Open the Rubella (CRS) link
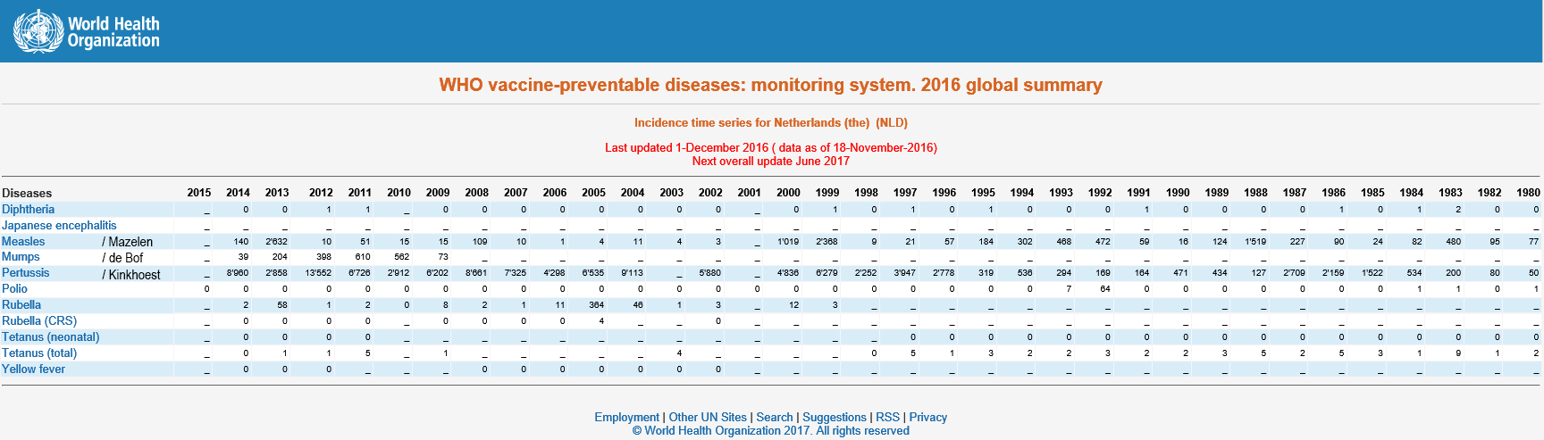The width and height of the screenshot is (1544, 440). click(39, 321)
